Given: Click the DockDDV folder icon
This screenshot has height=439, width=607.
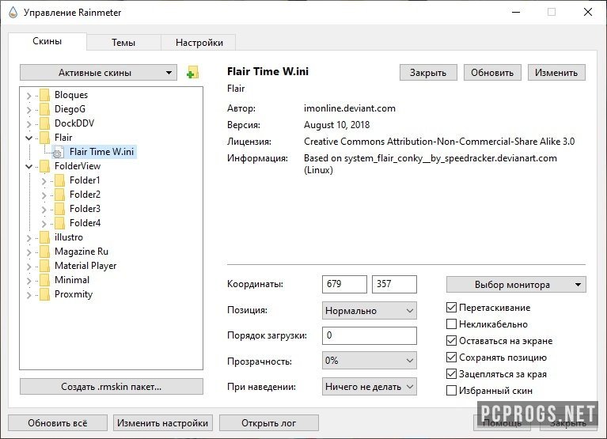Looking at the screenshot, I should tap(45, 123).
